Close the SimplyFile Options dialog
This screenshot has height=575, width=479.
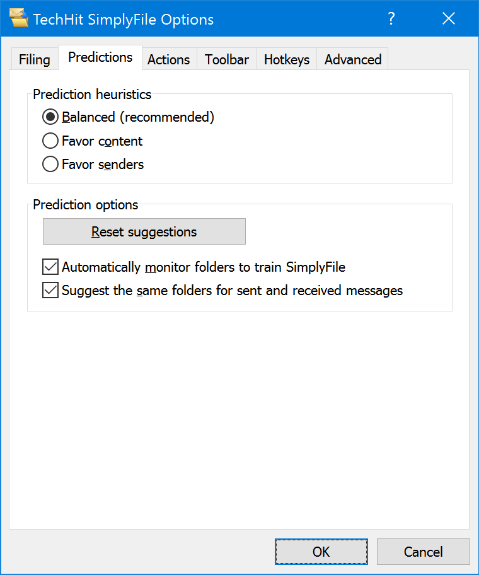tap(449, 18)
